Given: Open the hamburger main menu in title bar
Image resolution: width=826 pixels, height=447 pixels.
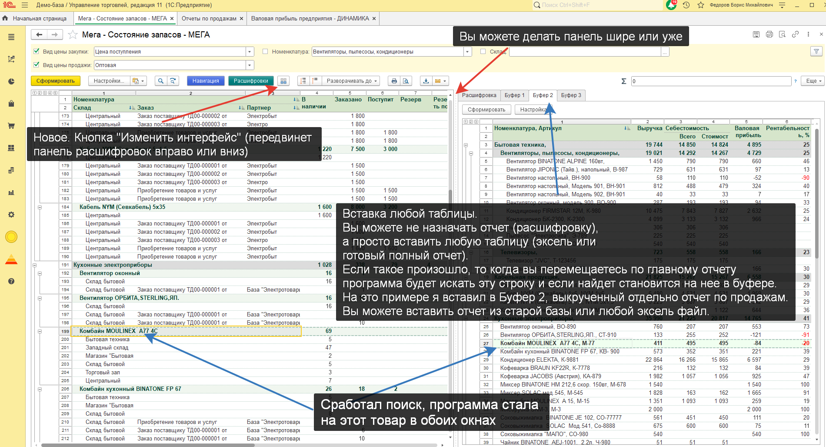Looking at the screenshot, I should click(x=25, y=5).
